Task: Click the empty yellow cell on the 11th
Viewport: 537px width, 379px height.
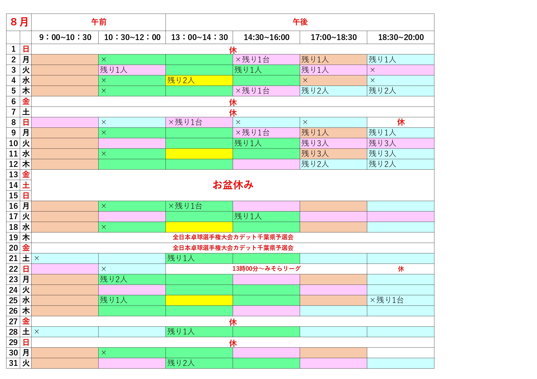Action: [199, 154]
